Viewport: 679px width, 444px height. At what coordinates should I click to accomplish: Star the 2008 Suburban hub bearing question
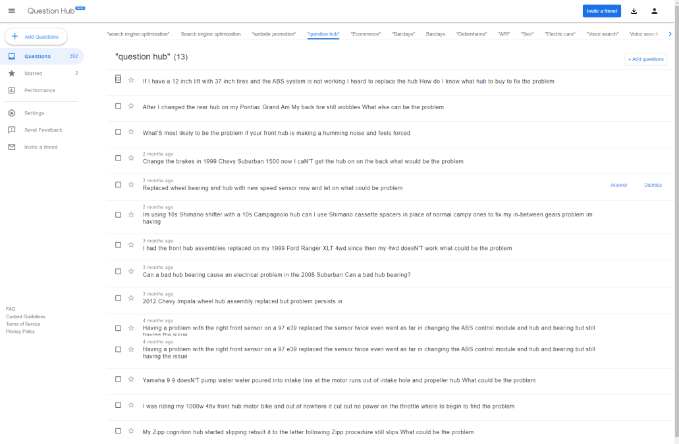coord(131,272)
